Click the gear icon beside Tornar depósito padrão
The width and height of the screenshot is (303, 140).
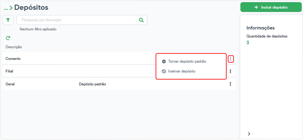164,61
